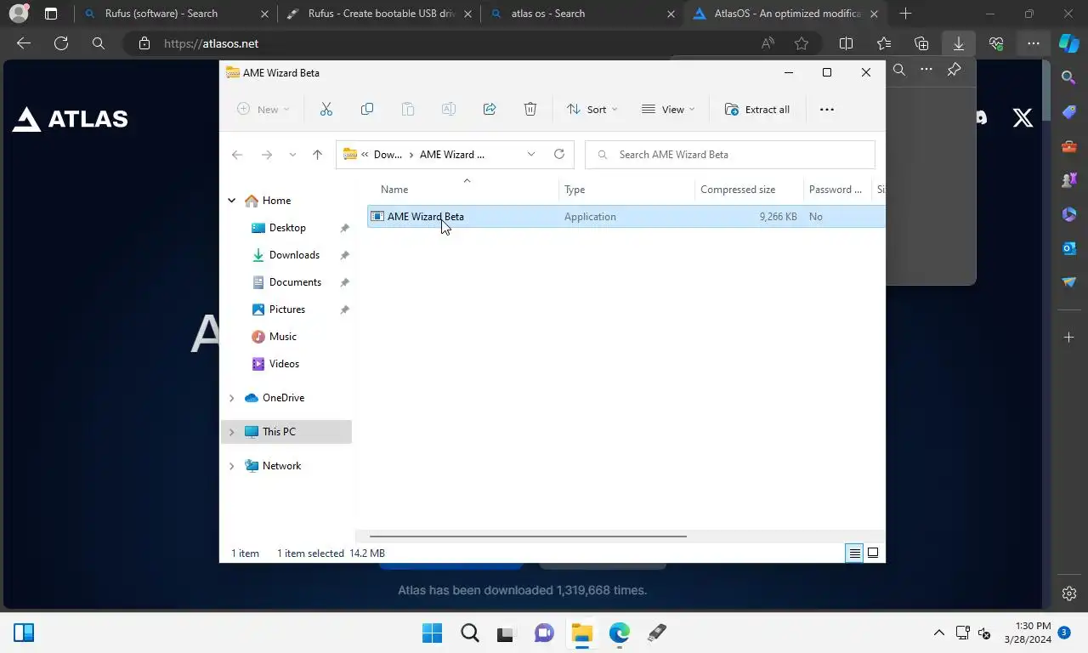
Task: Click the Edge sidebar search icon
Action: point(1069,77)
